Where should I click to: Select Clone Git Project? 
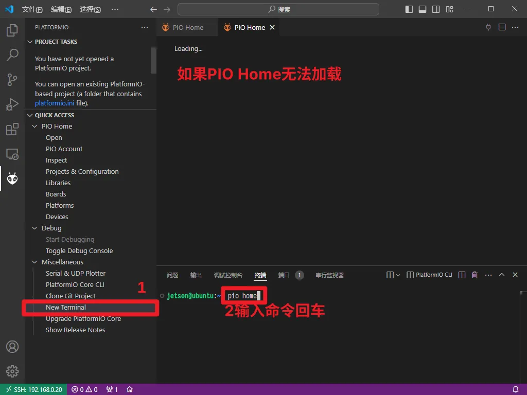70,296
